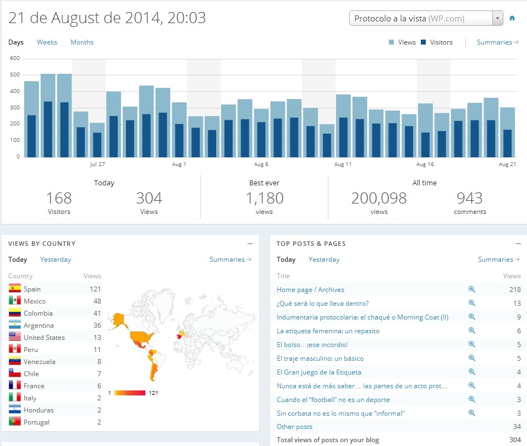The height and width of the screenshot is (446, 527).
Task: Open the Home page / Archives link
Action: coord(310,290)
